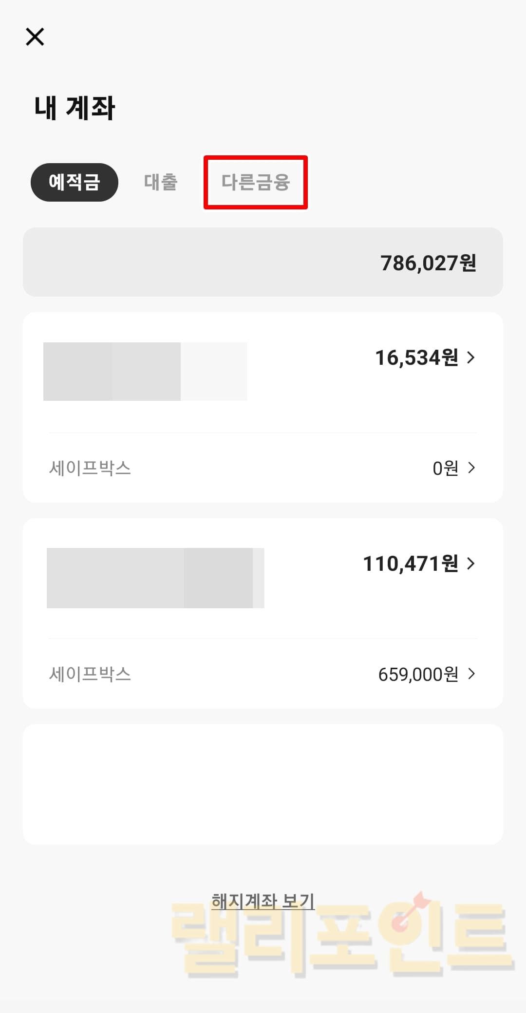Viewport: 526px width, 1013px height.
Task: Open the first 세이프박스 row label
Action: (90, 468)
